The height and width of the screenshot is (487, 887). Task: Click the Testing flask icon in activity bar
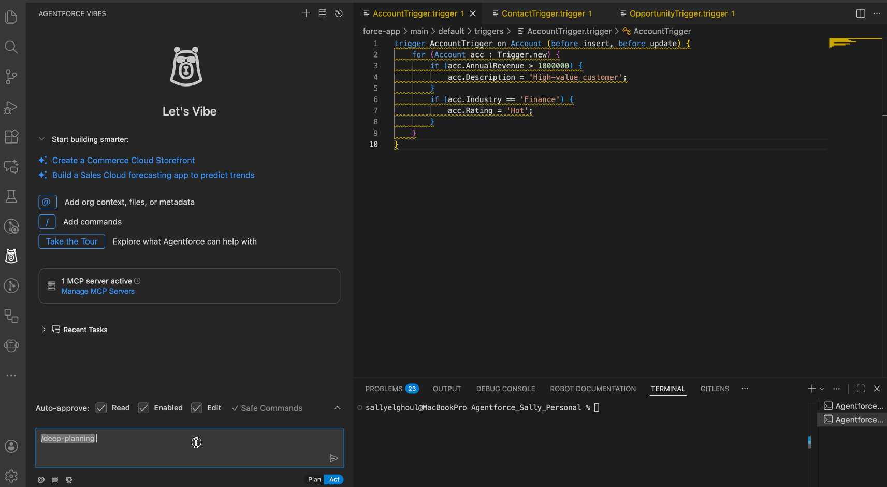[x=11, y=196]
